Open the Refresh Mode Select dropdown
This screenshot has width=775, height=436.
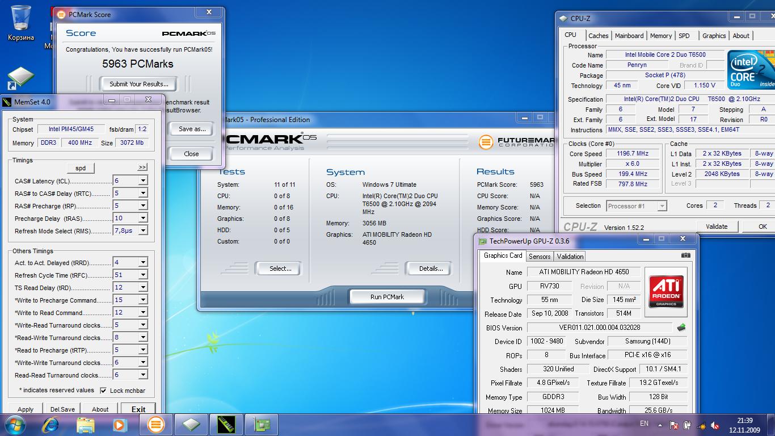click(143, 230)
